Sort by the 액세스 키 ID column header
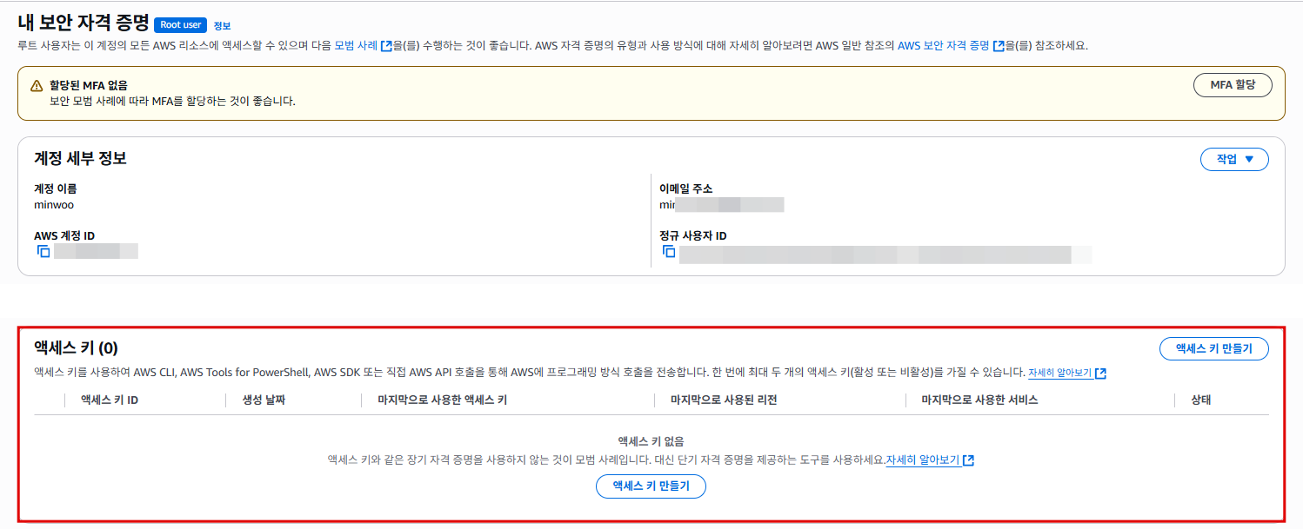1303x529 pixels. pos(110,400)
